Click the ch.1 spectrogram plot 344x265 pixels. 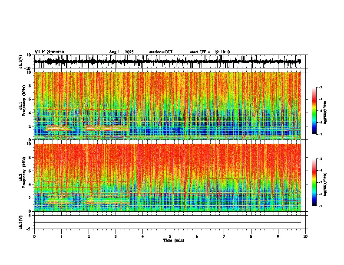pos(168,106)
